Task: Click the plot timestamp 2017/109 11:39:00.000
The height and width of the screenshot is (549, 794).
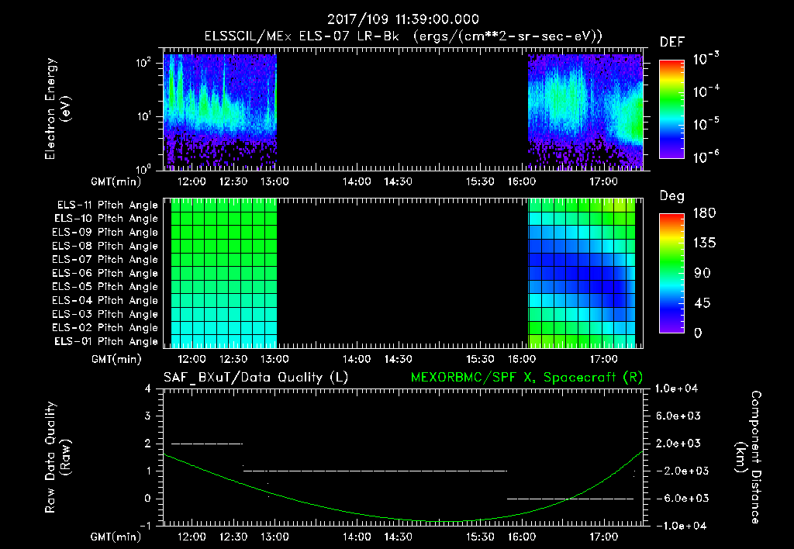Action: [x=402, y=19]
